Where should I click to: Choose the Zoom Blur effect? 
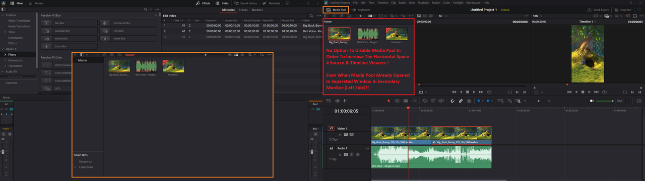[x=69, y=46]
